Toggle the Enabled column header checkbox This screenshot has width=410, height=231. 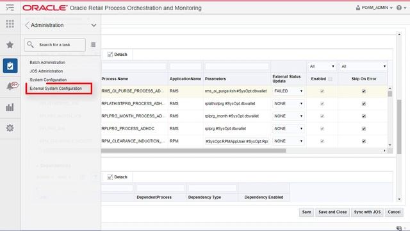tap(331, 79)
